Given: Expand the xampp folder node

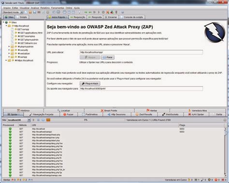Looking at the screenshot, I should pos(9,57).
